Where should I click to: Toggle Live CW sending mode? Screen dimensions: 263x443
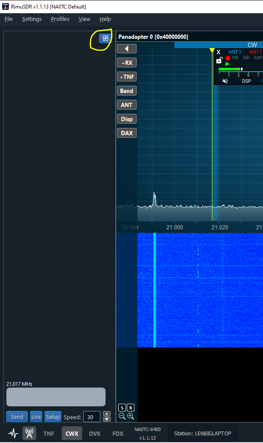click(36, 417)
